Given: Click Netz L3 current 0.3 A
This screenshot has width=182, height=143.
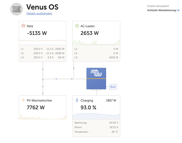Looking at the screenshot, I should [51, 57].
